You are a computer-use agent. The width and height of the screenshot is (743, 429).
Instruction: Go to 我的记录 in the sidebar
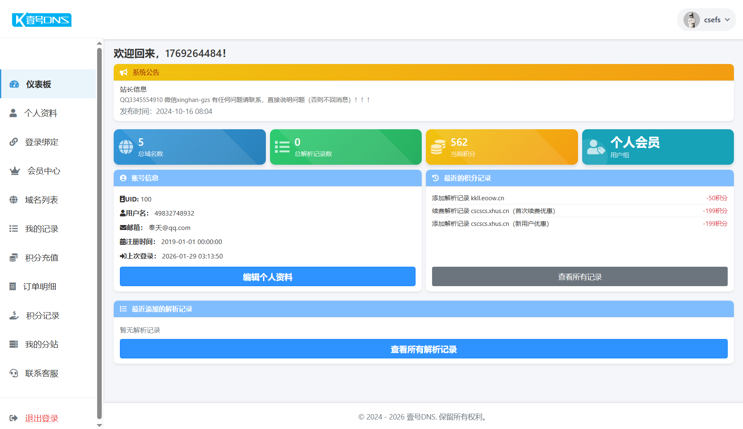(41, 229)
